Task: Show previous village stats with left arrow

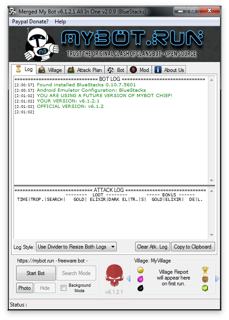Action: (x=128, y=279)
